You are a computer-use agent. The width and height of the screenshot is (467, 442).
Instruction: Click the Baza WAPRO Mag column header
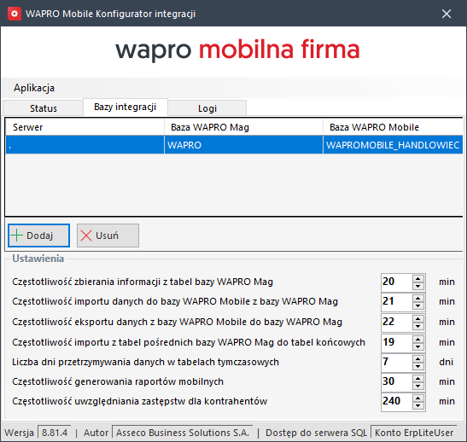pyautogui.click(x=243, y=127)
